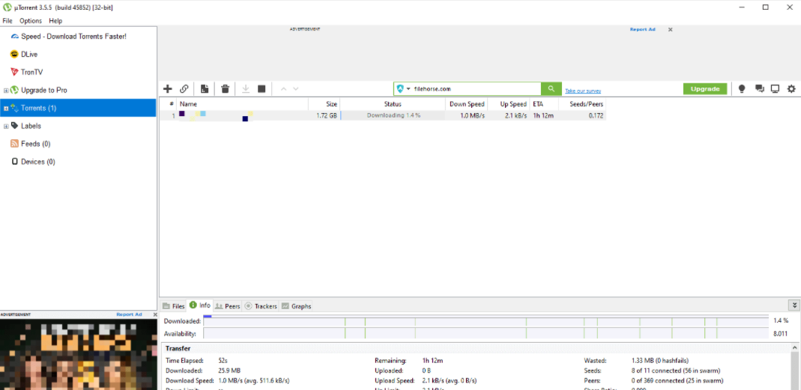Open Speed - Download Torrents Faster item
This screenshot has height=390, width=801.
pyautogui.click(x=73, y=36)
